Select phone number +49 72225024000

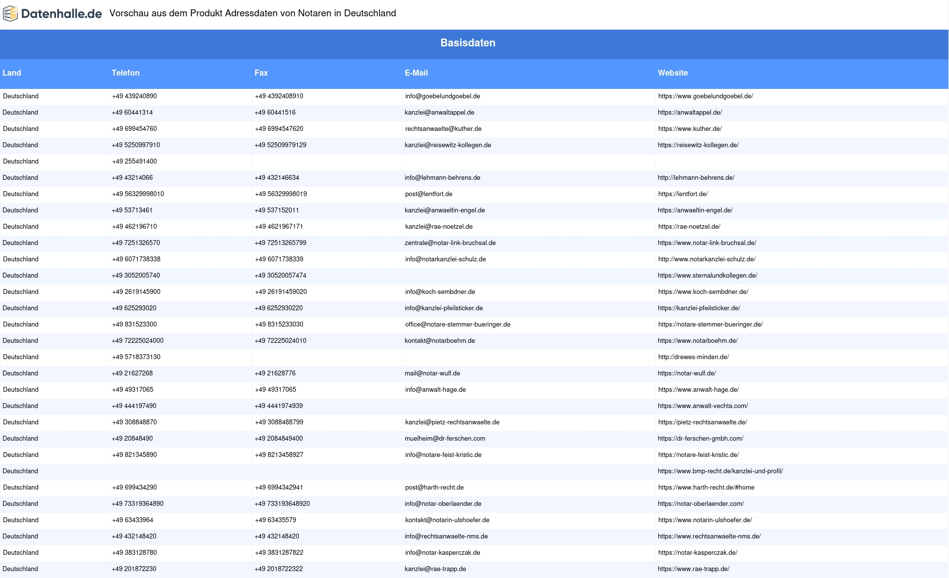tap(137, 341)
